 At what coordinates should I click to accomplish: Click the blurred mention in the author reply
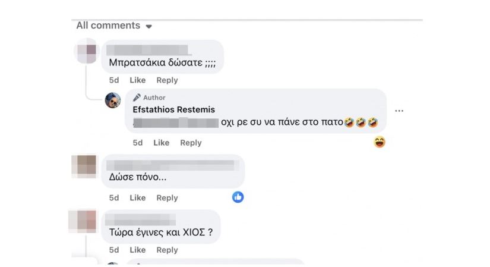176,122
